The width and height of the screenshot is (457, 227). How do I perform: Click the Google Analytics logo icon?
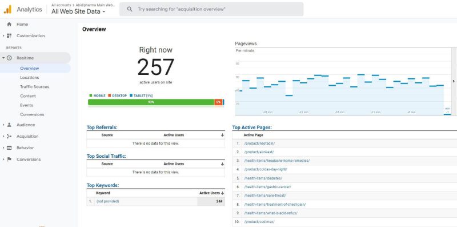click(7, 9)
